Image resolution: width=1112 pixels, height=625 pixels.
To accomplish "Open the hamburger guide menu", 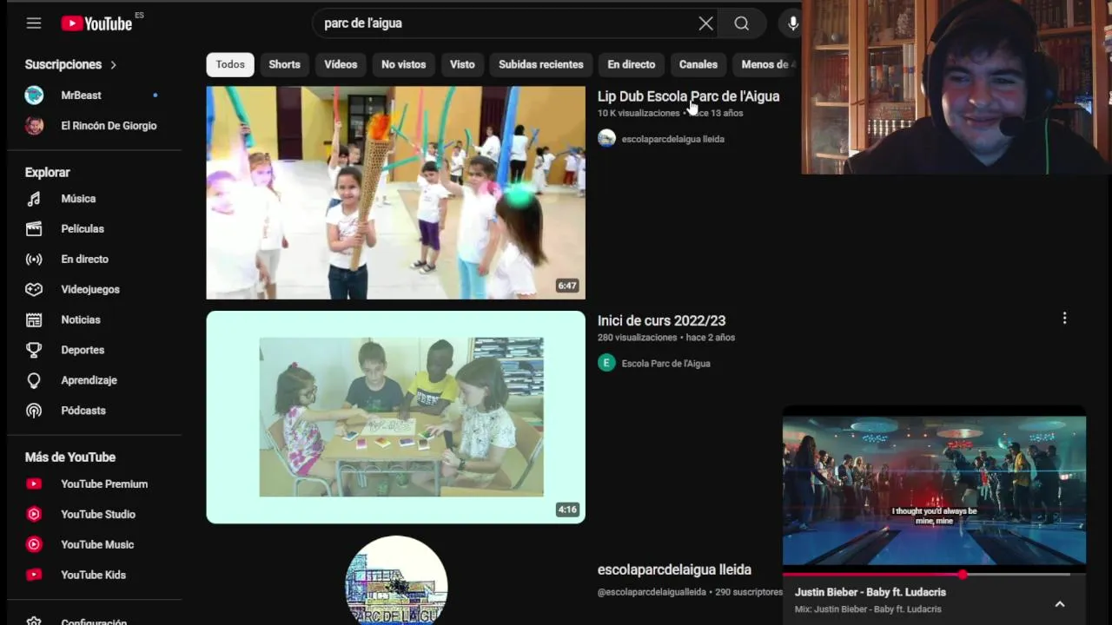I will pos(34,23).
